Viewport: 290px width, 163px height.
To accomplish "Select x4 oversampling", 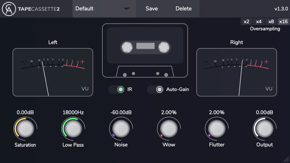I will pyautogui.click(x=259, y=22).
